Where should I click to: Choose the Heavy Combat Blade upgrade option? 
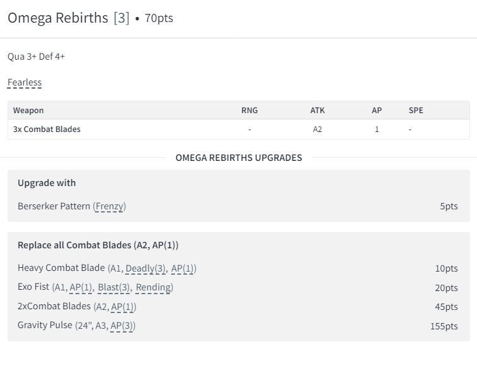pos(61,268)
